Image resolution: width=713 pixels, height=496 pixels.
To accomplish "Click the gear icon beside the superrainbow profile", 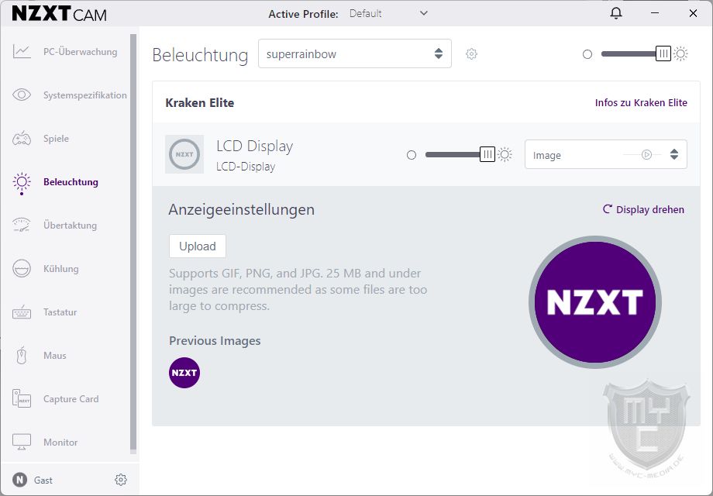I will 471,54.
